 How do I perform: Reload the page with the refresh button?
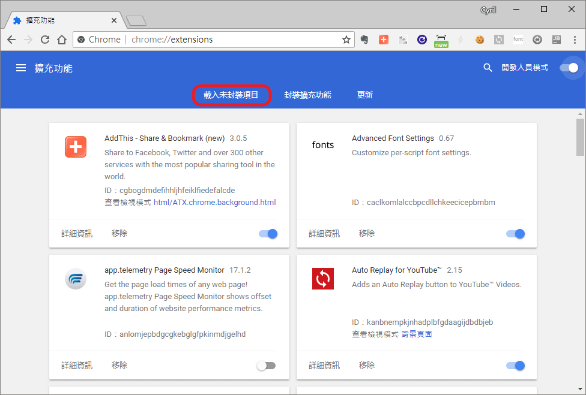click(x=45, y=40)
